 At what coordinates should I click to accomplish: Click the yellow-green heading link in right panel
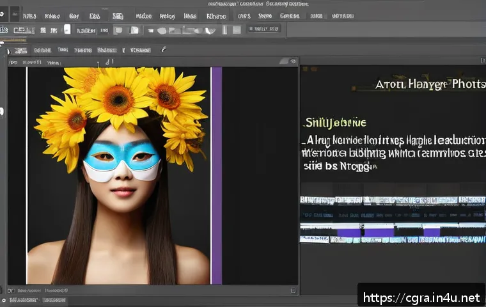[336, 123]
